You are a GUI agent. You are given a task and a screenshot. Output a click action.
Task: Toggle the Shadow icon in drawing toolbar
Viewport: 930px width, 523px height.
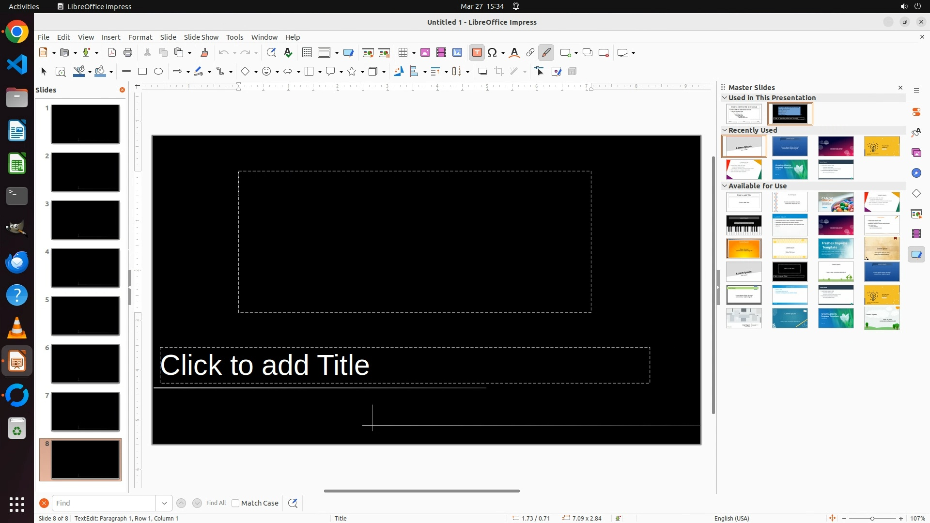tap(482, 71)
